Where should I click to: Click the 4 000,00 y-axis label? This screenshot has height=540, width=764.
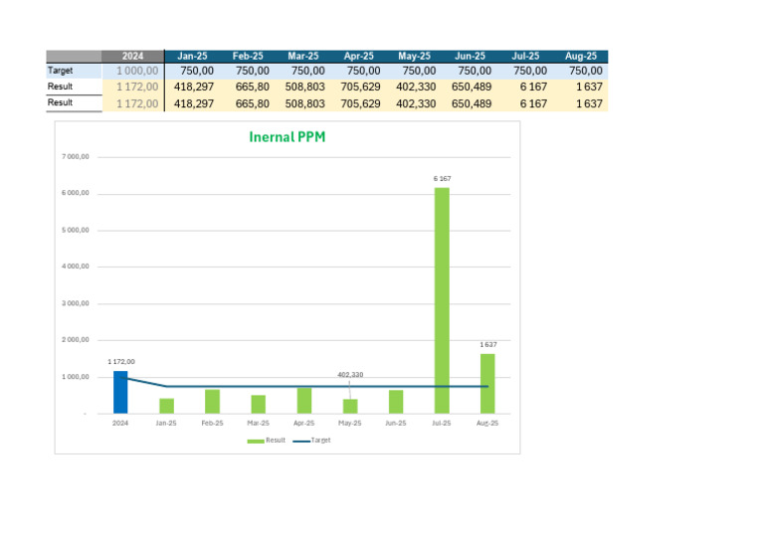pos(75,267)
